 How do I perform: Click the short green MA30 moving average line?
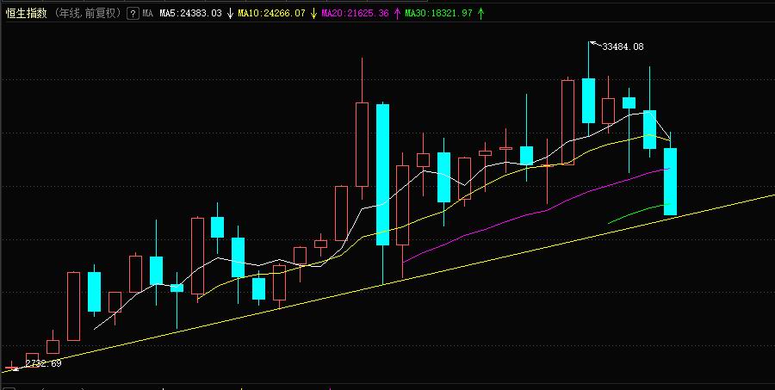pyautogui.click(x=639, y=213)
